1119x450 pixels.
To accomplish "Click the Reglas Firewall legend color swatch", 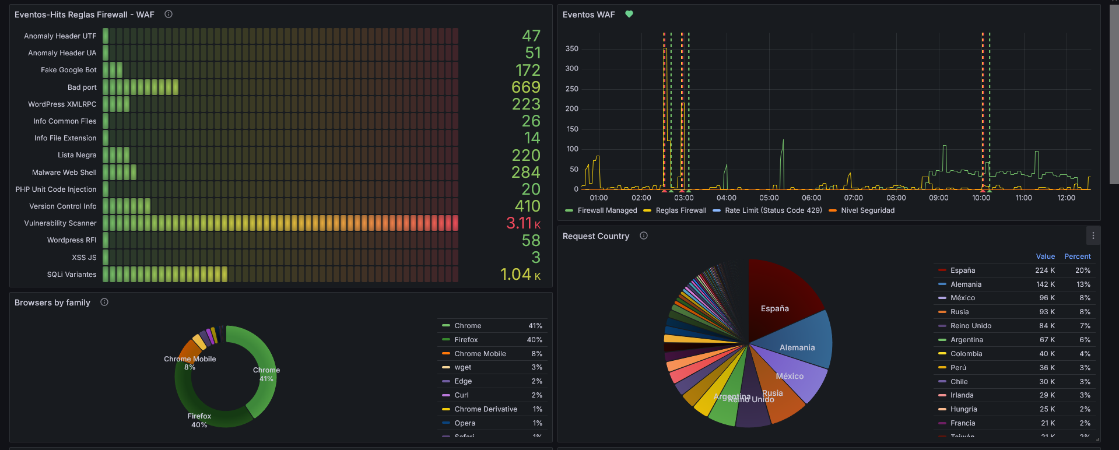I will pyautogui.click(x=647, y=210).
